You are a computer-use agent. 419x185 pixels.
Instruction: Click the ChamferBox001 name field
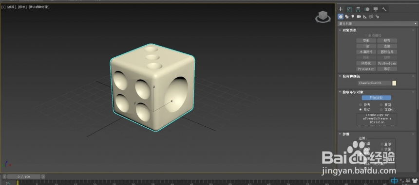point(374,83)
